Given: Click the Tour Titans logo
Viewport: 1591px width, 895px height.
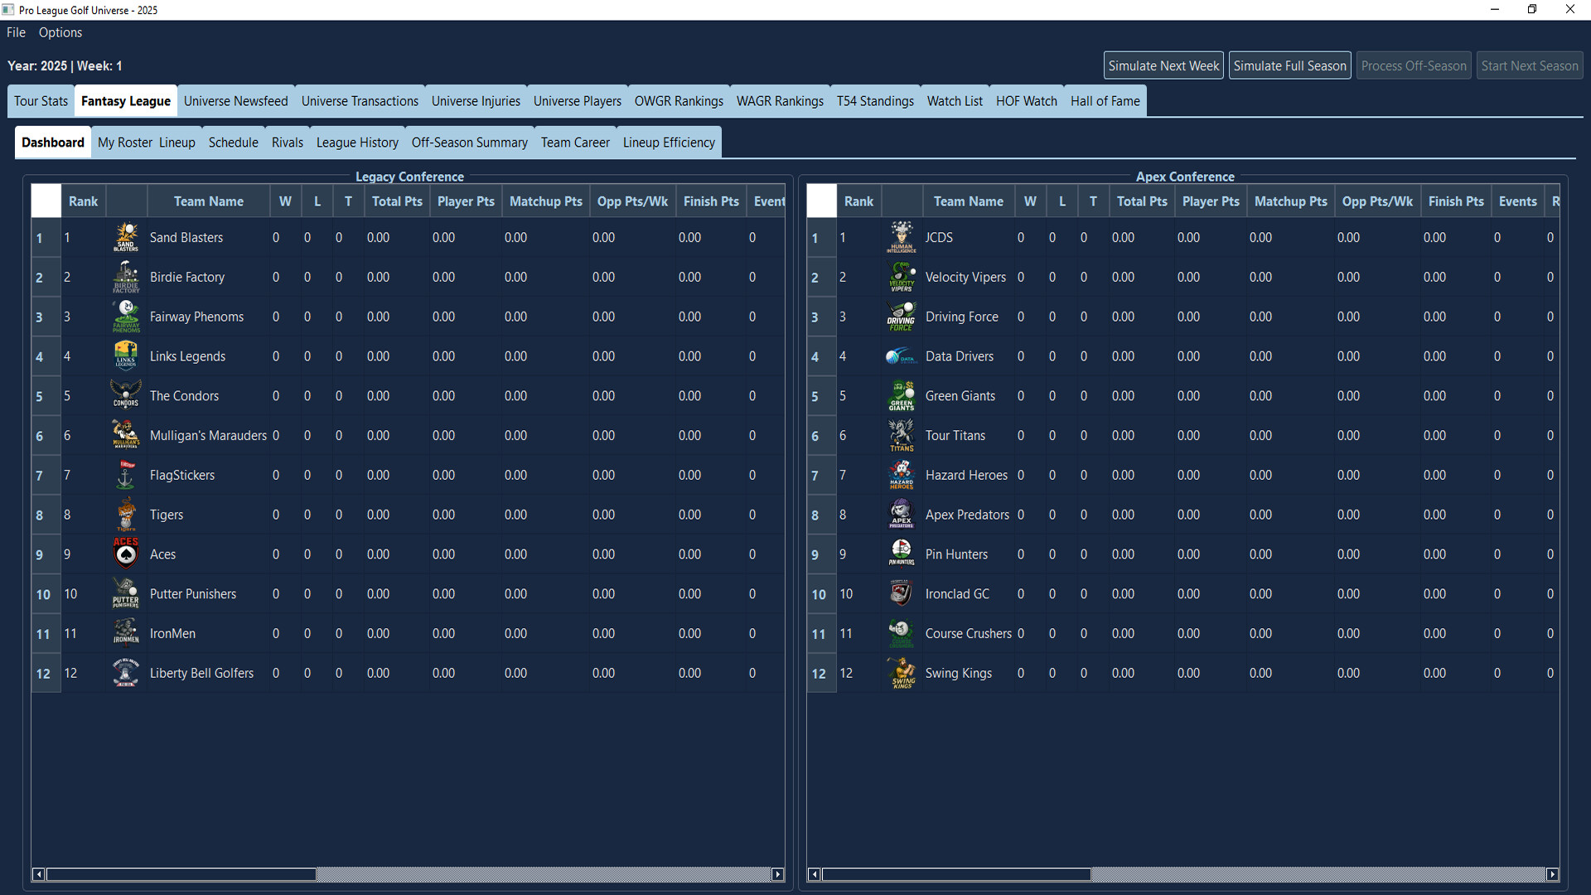Looking at the screenshot, I should pyautogui.click(x=902, y=435).
